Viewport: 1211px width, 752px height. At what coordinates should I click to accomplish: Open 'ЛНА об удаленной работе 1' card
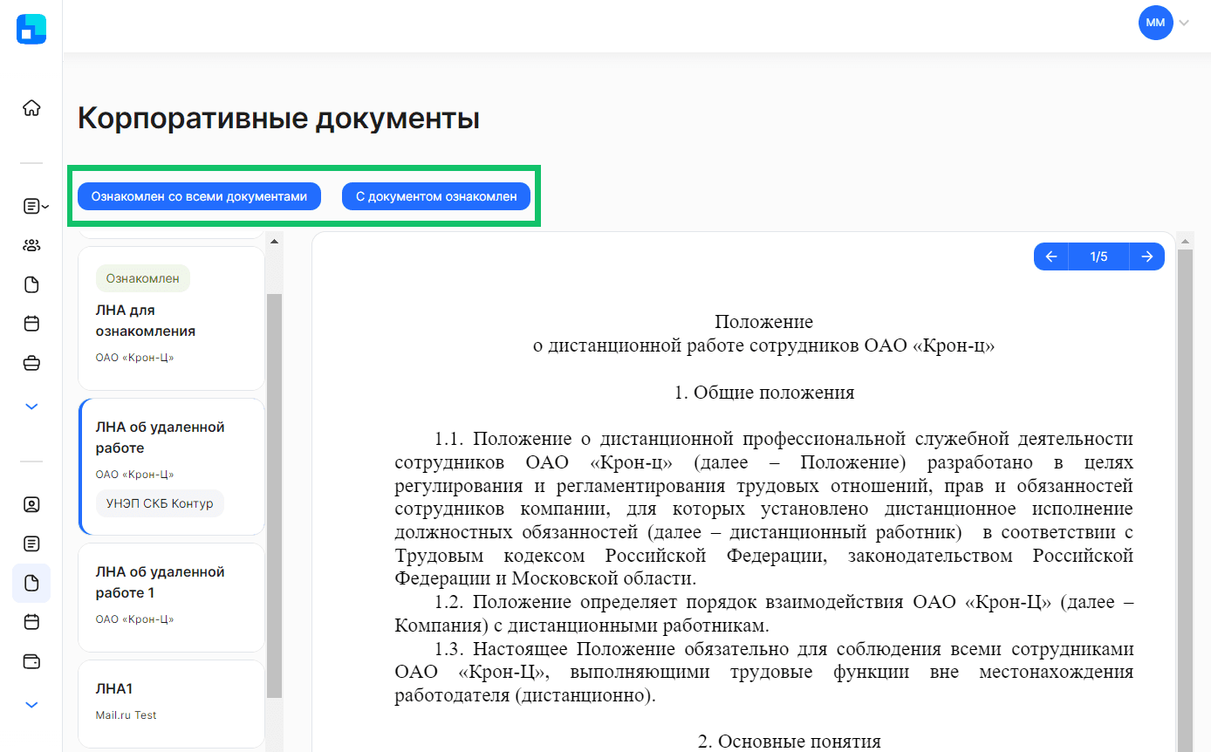pos(171,598)
